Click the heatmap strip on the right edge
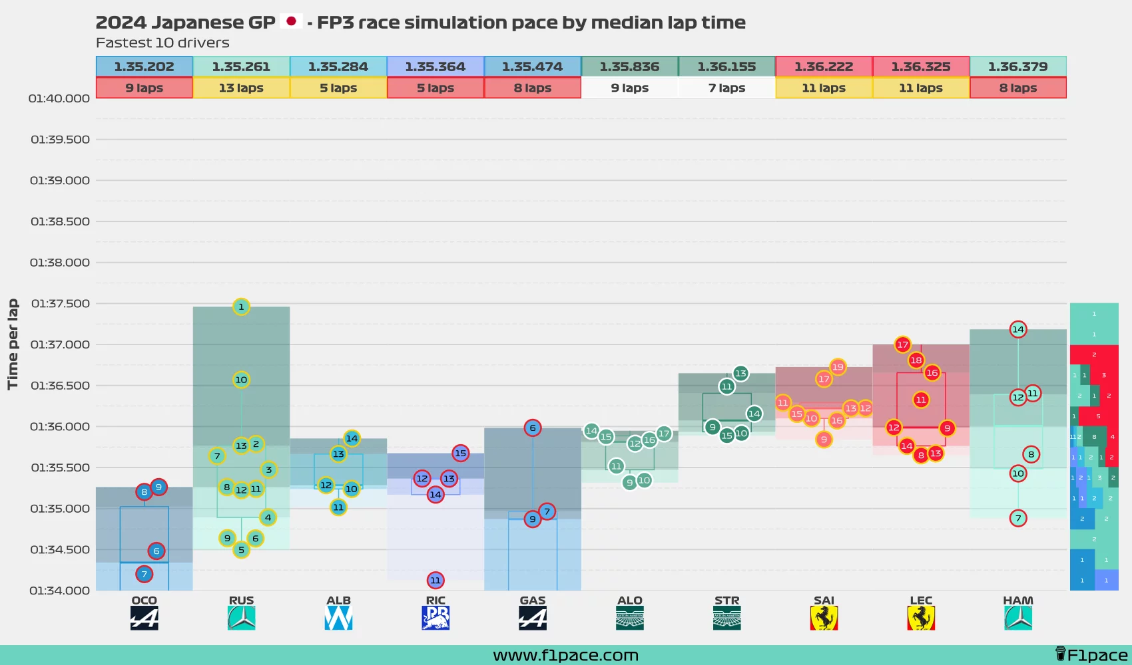The width and height of the screenshot is (1132, 665). (1095, 446)
